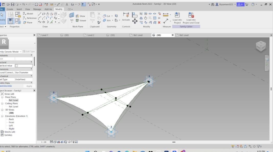Click the Text tool icon in quick access toolbar
Screen dimensions: 273x152
67,4
